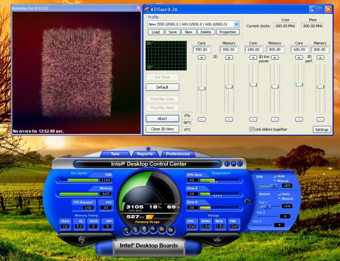Click Close 3D View button
Image resolution: width=340 pixels, height=261 pixels.
[x=162, y=129]
